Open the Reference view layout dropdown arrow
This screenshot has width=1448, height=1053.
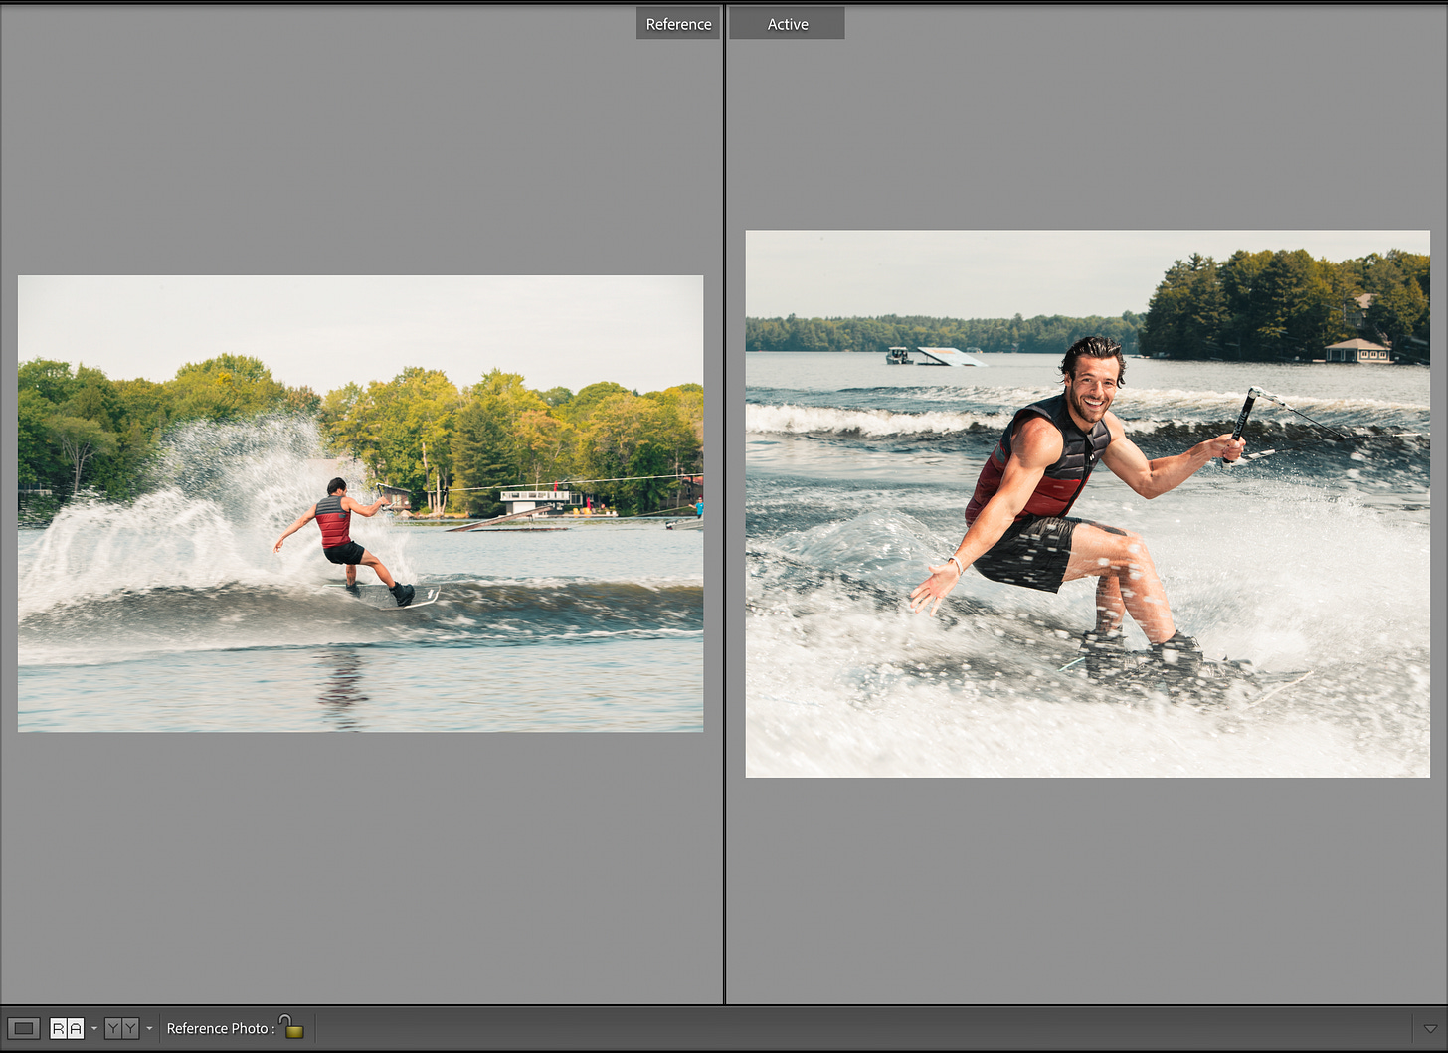94,1028
